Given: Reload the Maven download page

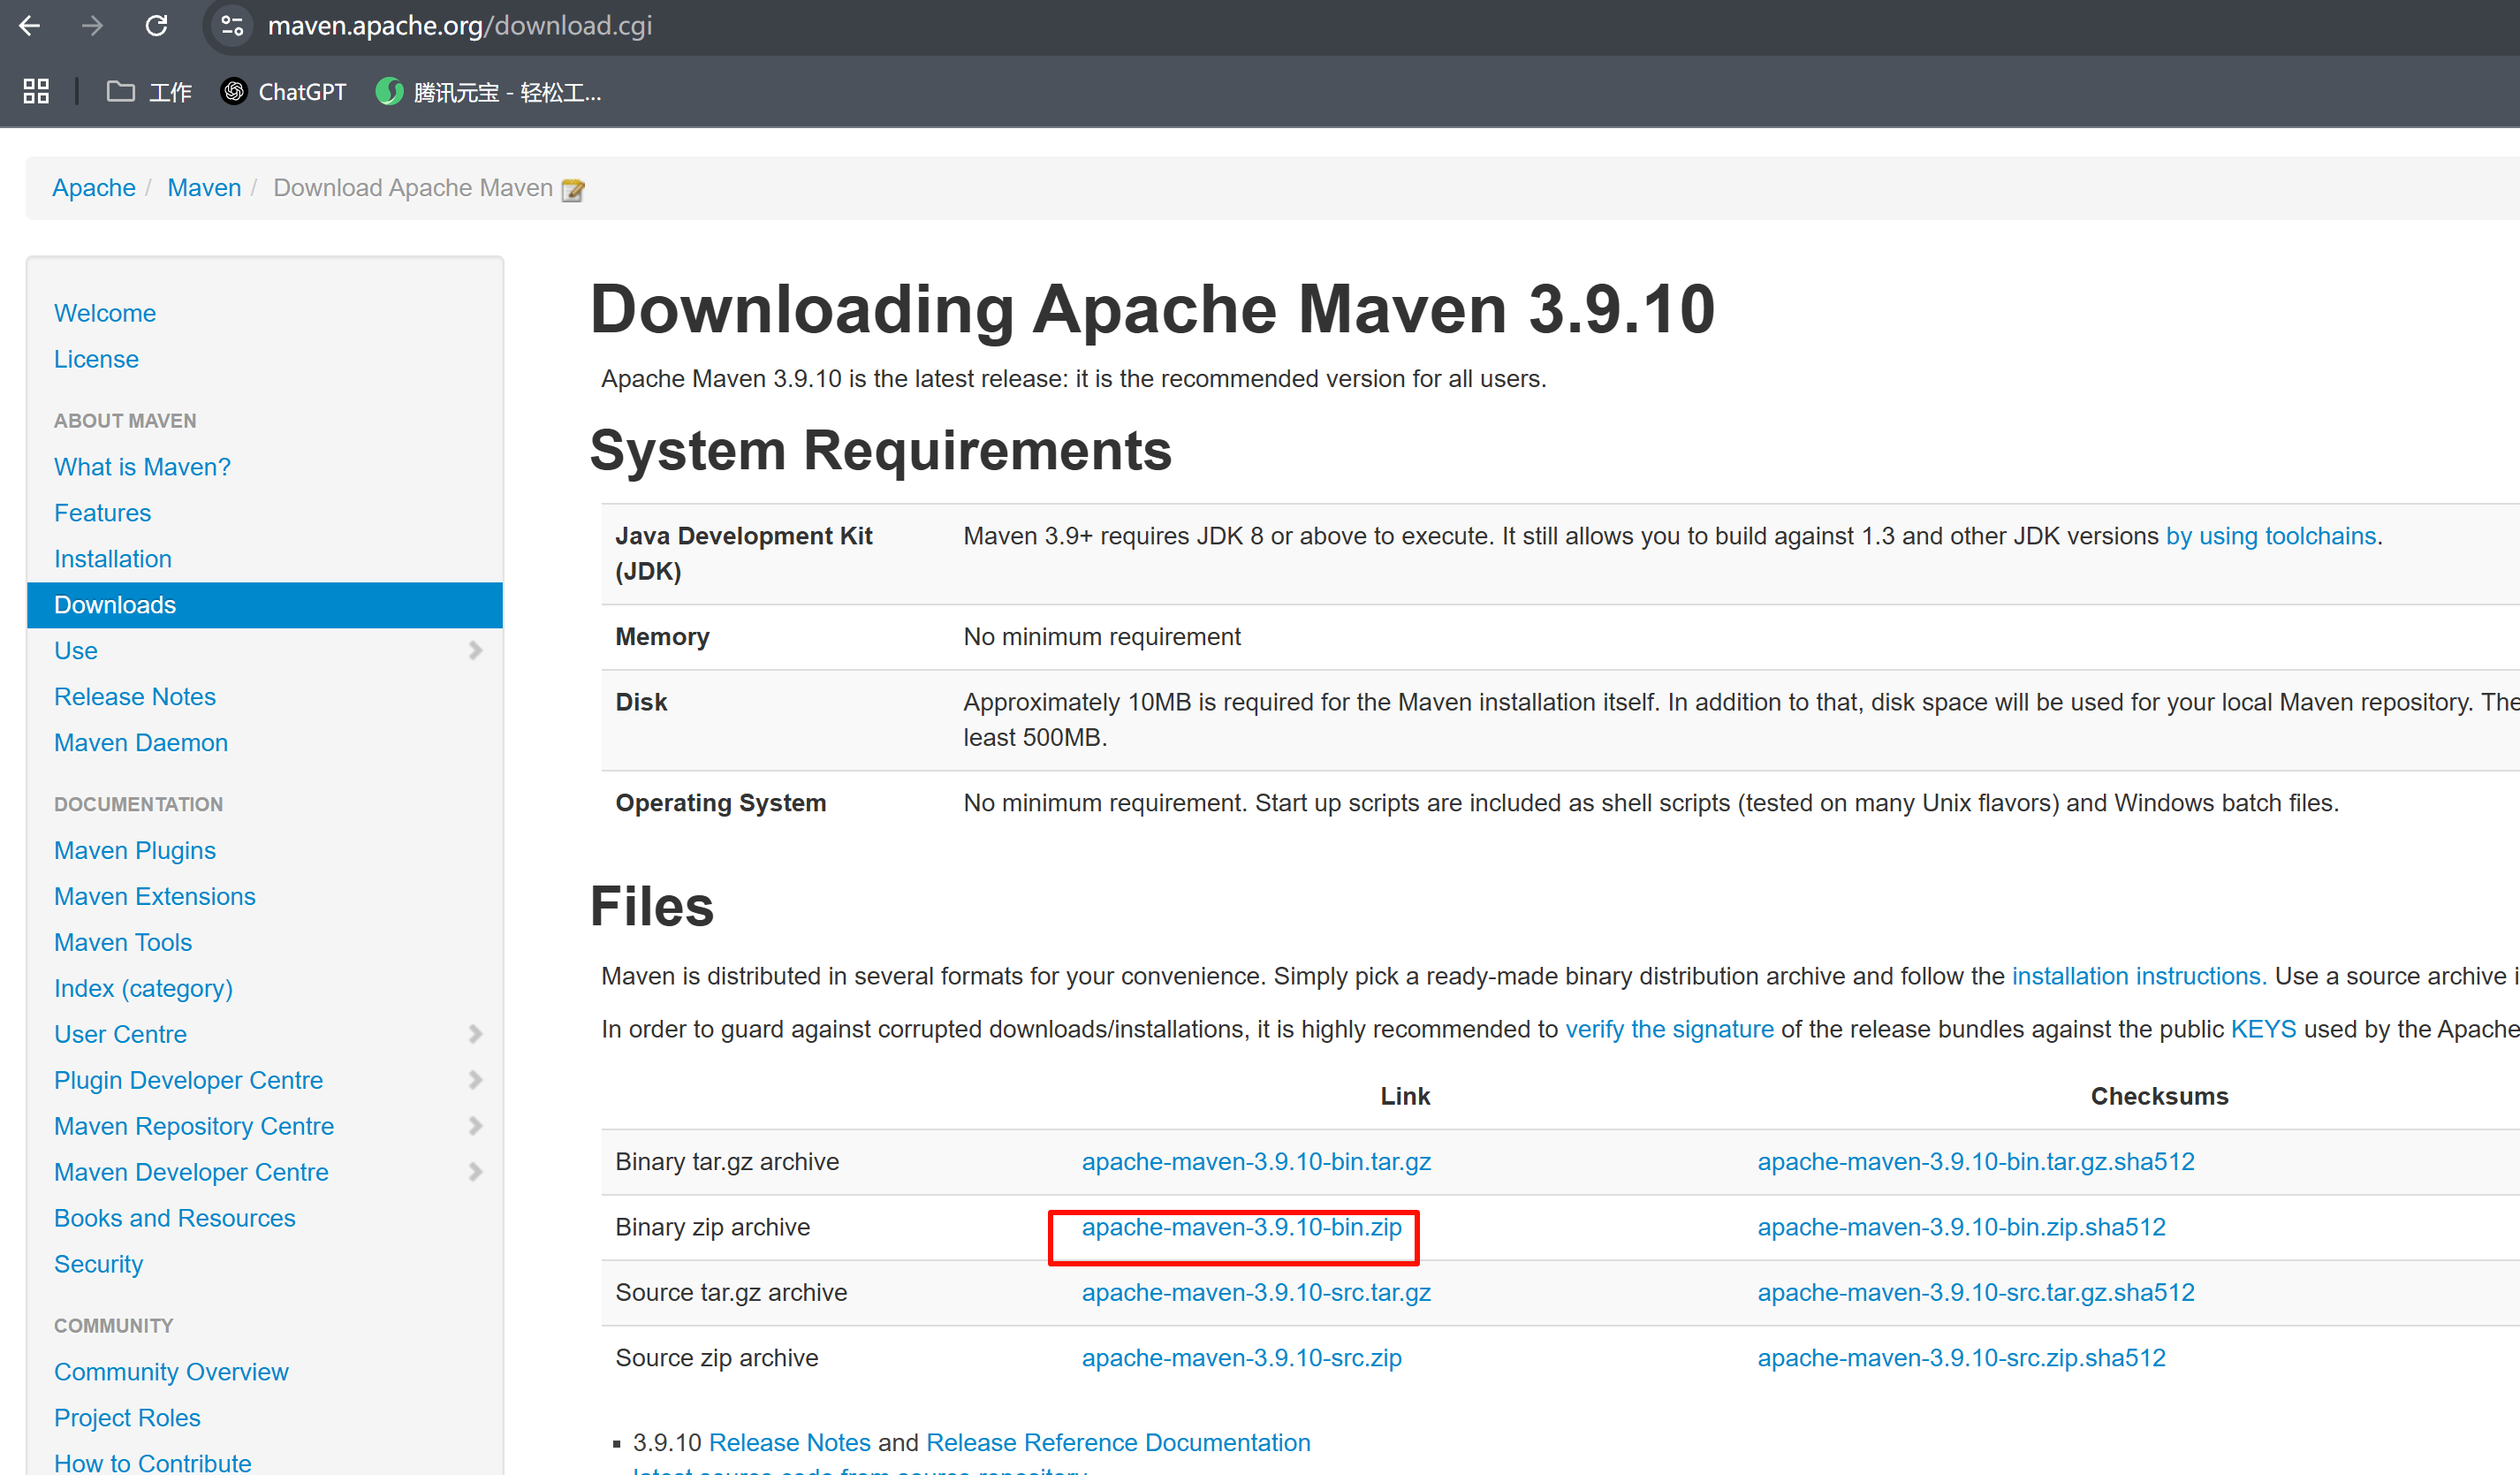Looking at the screenshot, I should [156, 25].
